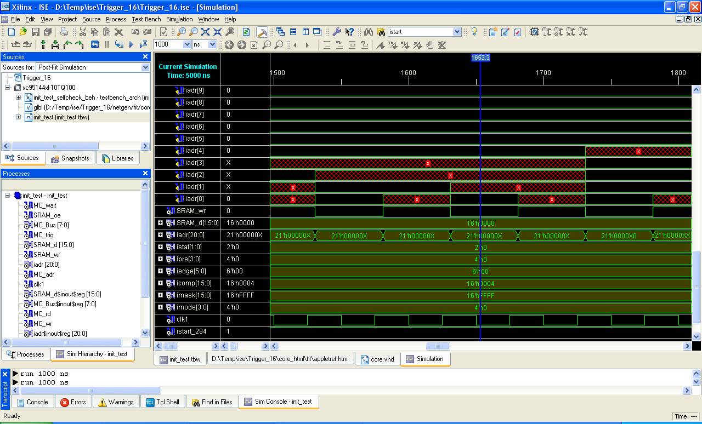Open the istart search combo box

click(x=456, y=32)
